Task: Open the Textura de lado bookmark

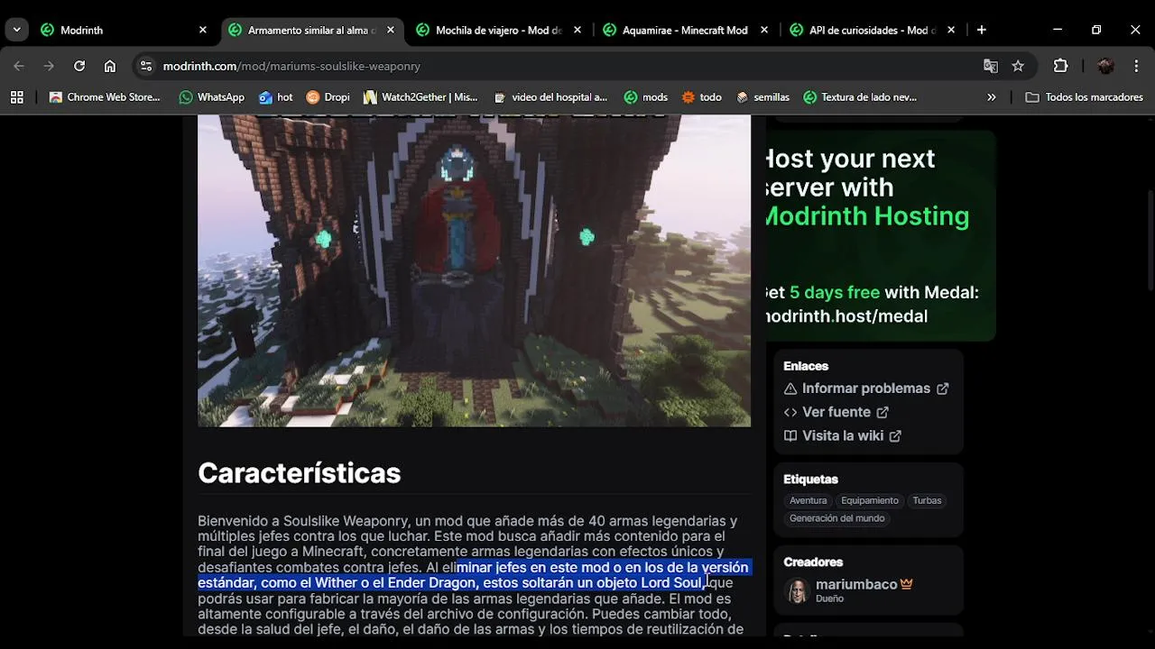Action: coord(860,97)
